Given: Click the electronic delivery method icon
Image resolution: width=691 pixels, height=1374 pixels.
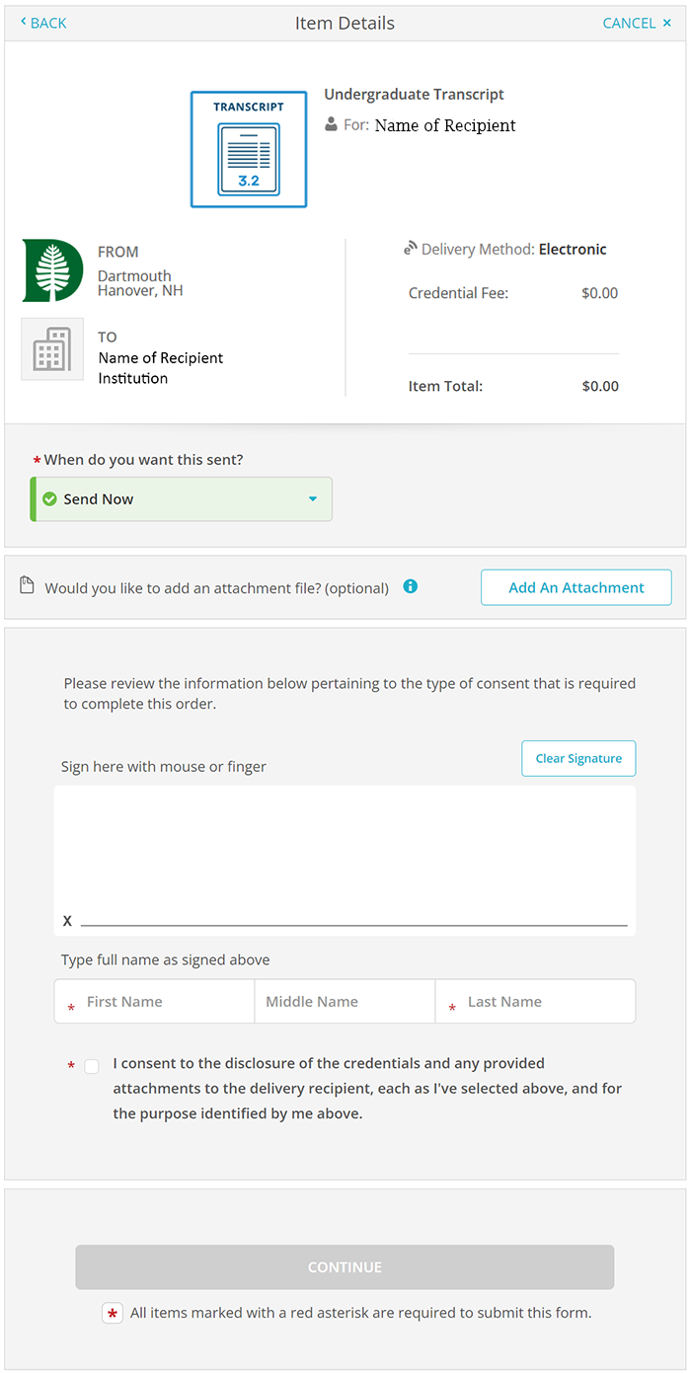Looking at the screenshot, I should coord(410,249).
